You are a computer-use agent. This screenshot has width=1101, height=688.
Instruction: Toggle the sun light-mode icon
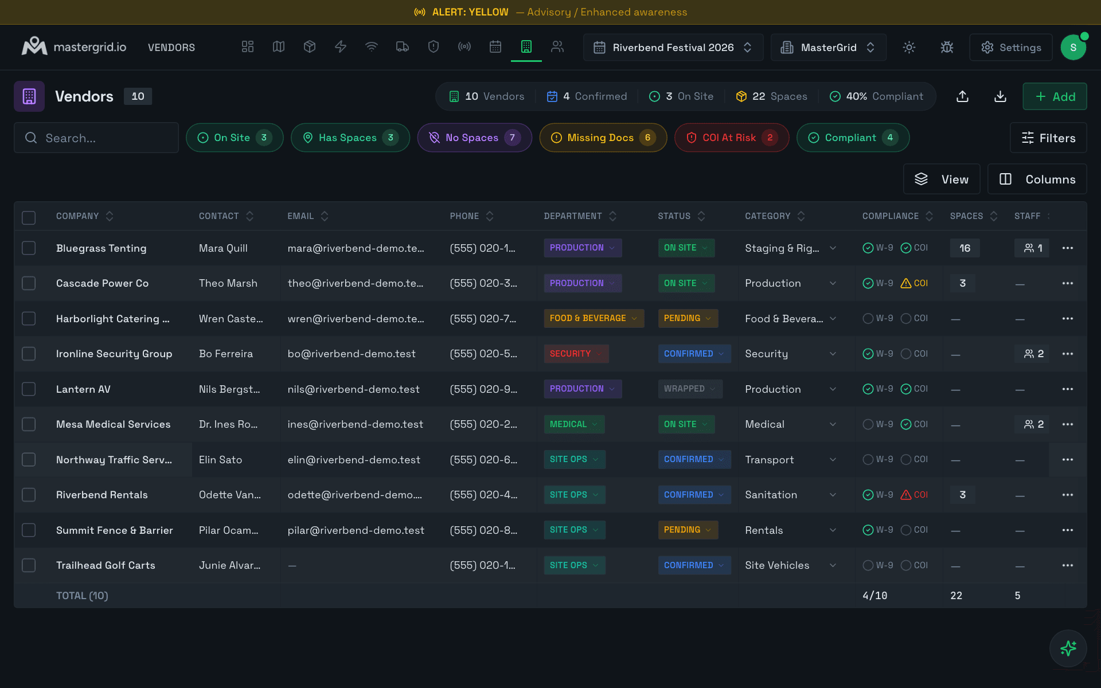tap(909, 48)
